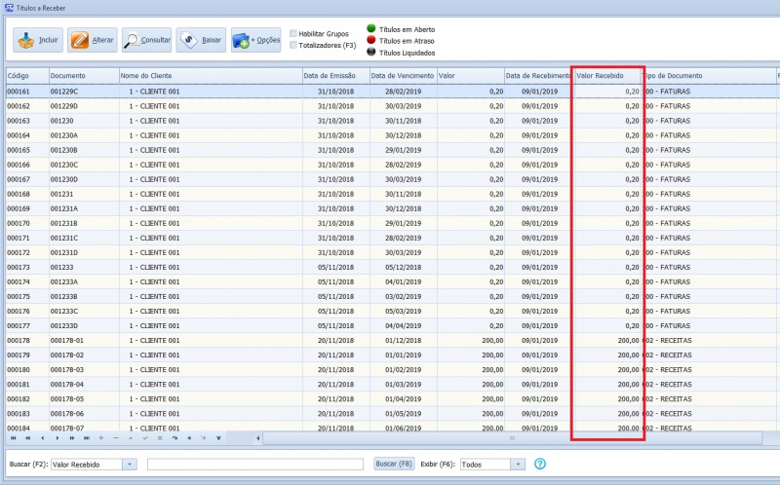
Task: Click the blue help question mark icon
Action: click(x=539, y=465)
